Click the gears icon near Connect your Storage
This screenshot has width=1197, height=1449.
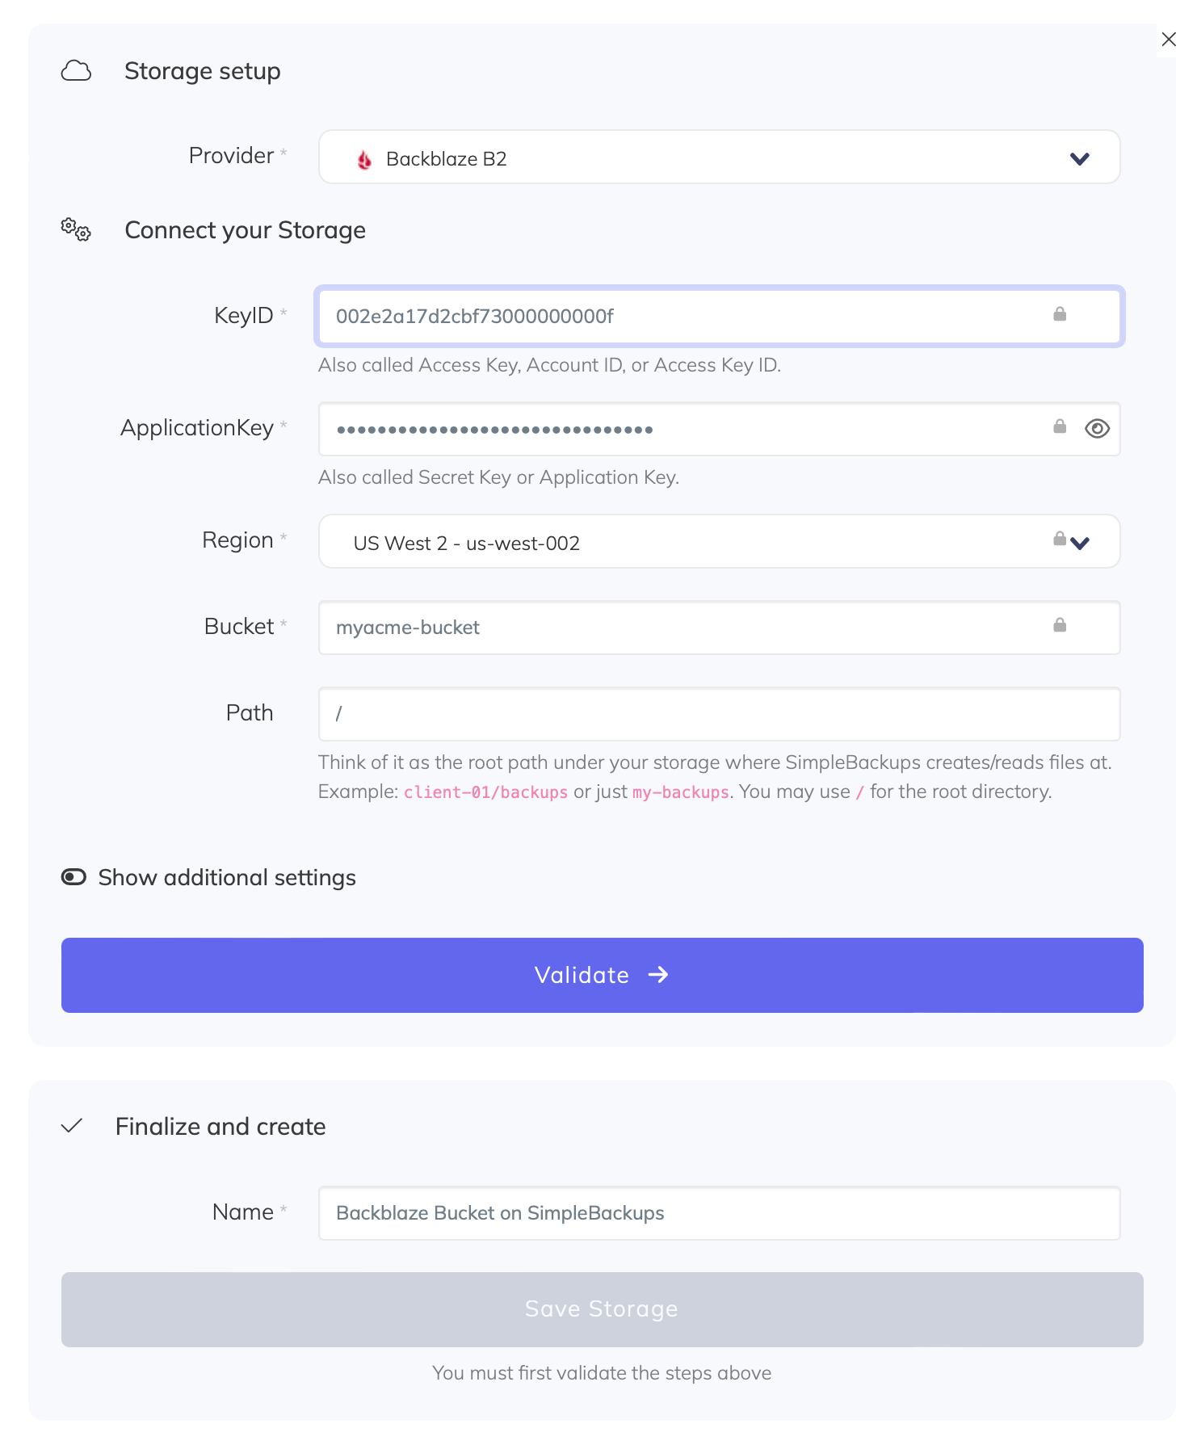click(x=75, y=230)
